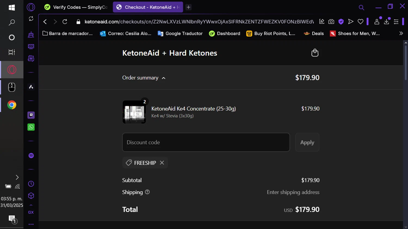408x229 pixels.
Task: Open WhatsApp in the Opera sidebar
Action: [31, 127]
